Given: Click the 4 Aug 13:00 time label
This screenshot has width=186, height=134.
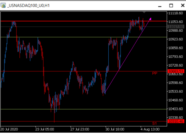Looking at the screenshot, I should point(150,129).
